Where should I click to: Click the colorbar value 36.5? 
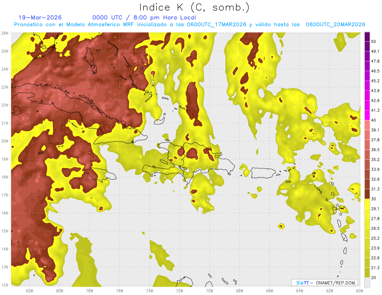(375, 150)
